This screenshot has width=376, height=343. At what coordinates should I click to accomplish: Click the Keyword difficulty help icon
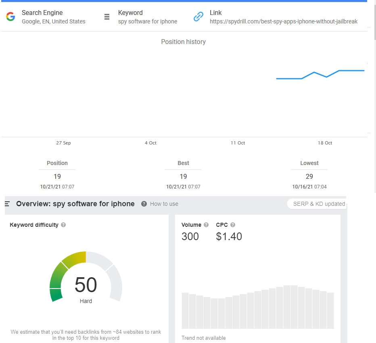[x=63, y=225]
